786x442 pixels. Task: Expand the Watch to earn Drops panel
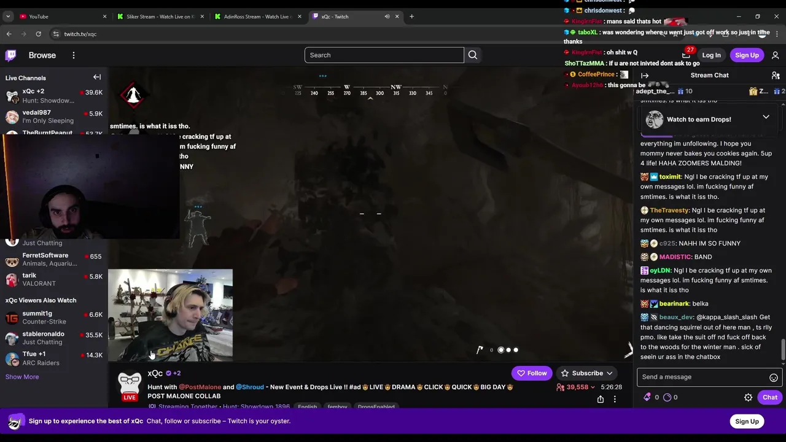pyautogui.click(x=766, y=117)
